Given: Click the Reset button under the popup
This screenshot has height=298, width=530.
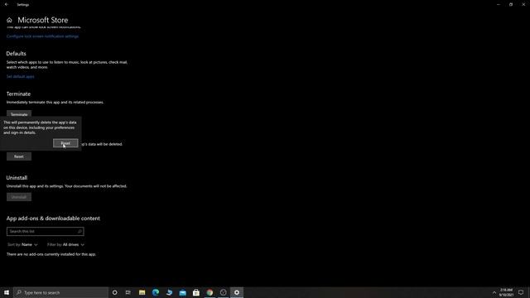Looking at the screenshot, I should pos(19,156).
